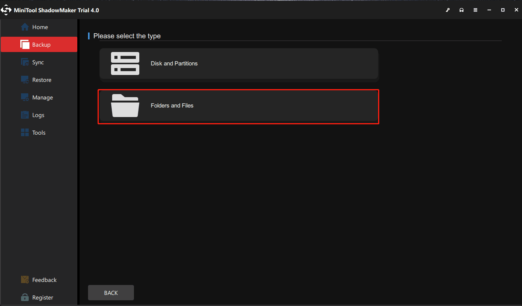
Task: View backup Logs from the sidebar
Action: [37, 115]
